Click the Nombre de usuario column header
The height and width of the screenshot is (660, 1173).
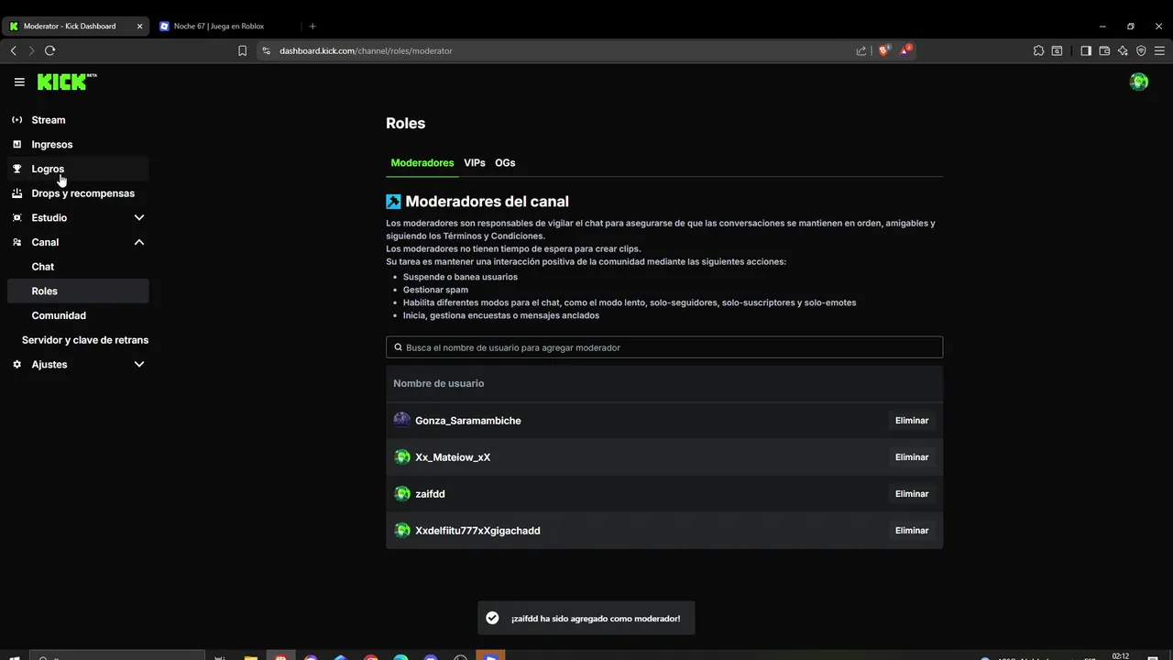point(438,383)
